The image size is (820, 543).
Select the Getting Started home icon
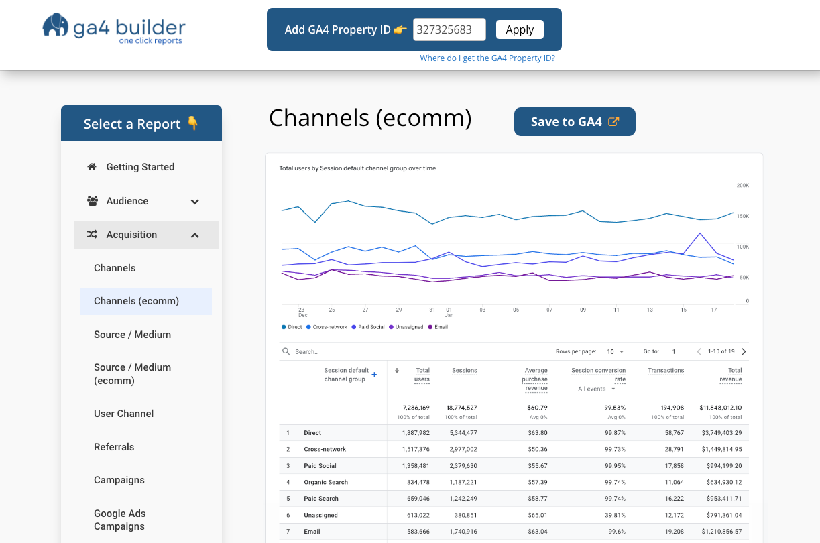pyautogui.click(x=92, y=166)
